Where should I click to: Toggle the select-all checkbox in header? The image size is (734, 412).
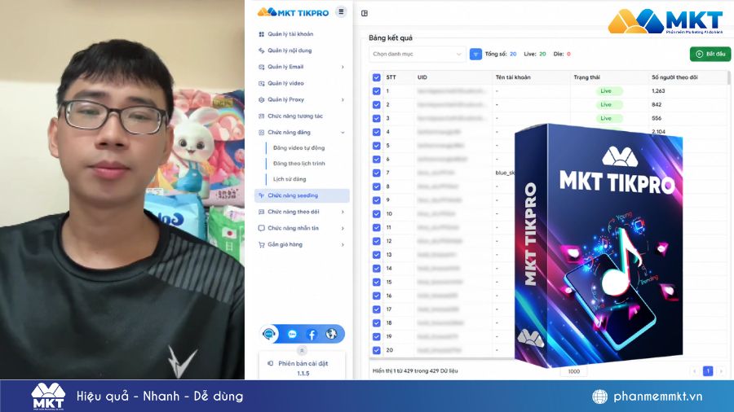pos(376,77)
